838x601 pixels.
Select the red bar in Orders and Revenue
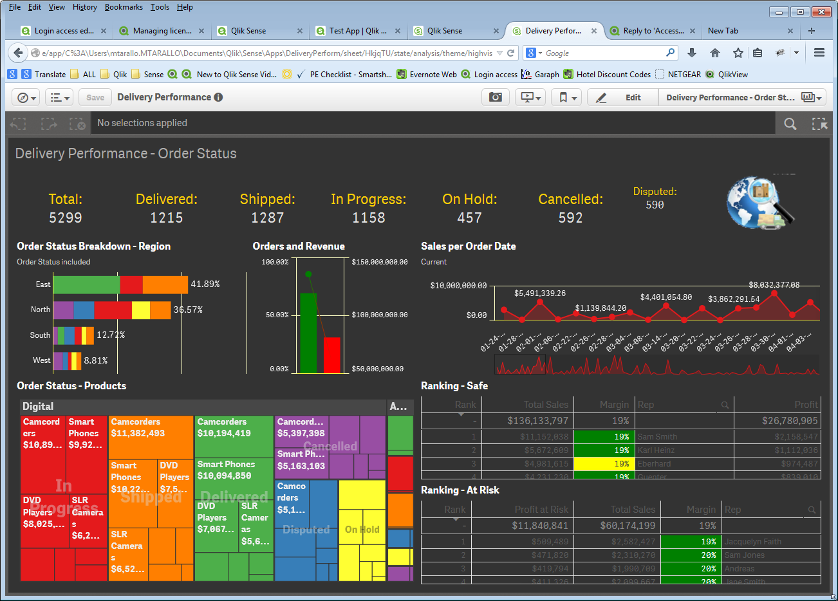tap(332, 355)
